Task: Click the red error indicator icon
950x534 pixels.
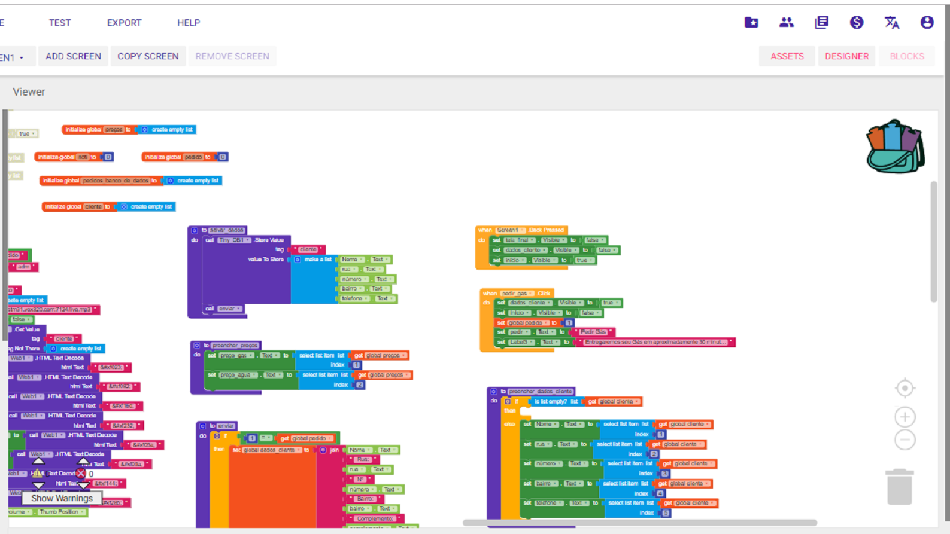Action: (81, 473)
